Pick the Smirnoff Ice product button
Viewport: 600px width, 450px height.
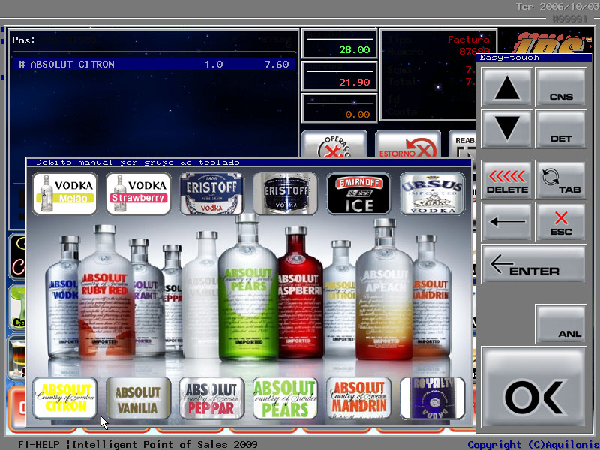pos(358,193)
